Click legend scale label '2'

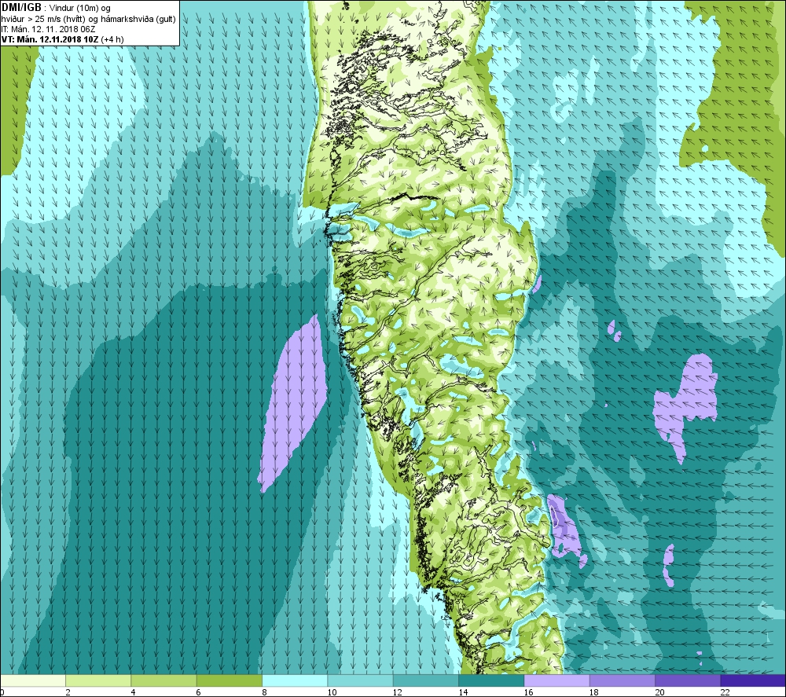coord(68,692)
